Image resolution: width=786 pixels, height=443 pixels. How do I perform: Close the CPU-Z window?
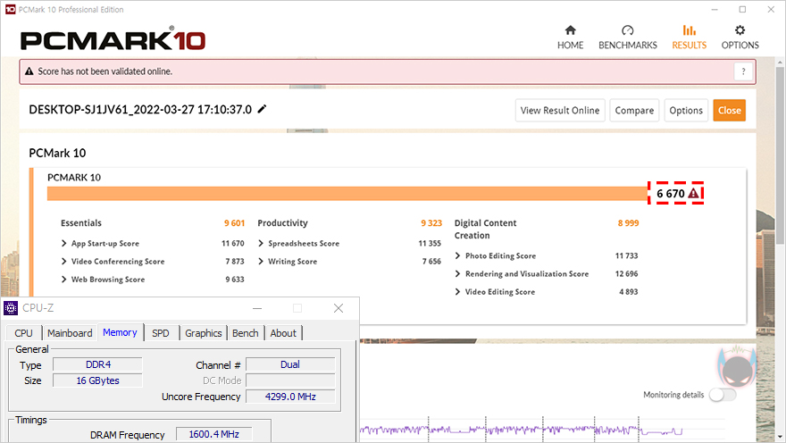[x=339, y=308]
